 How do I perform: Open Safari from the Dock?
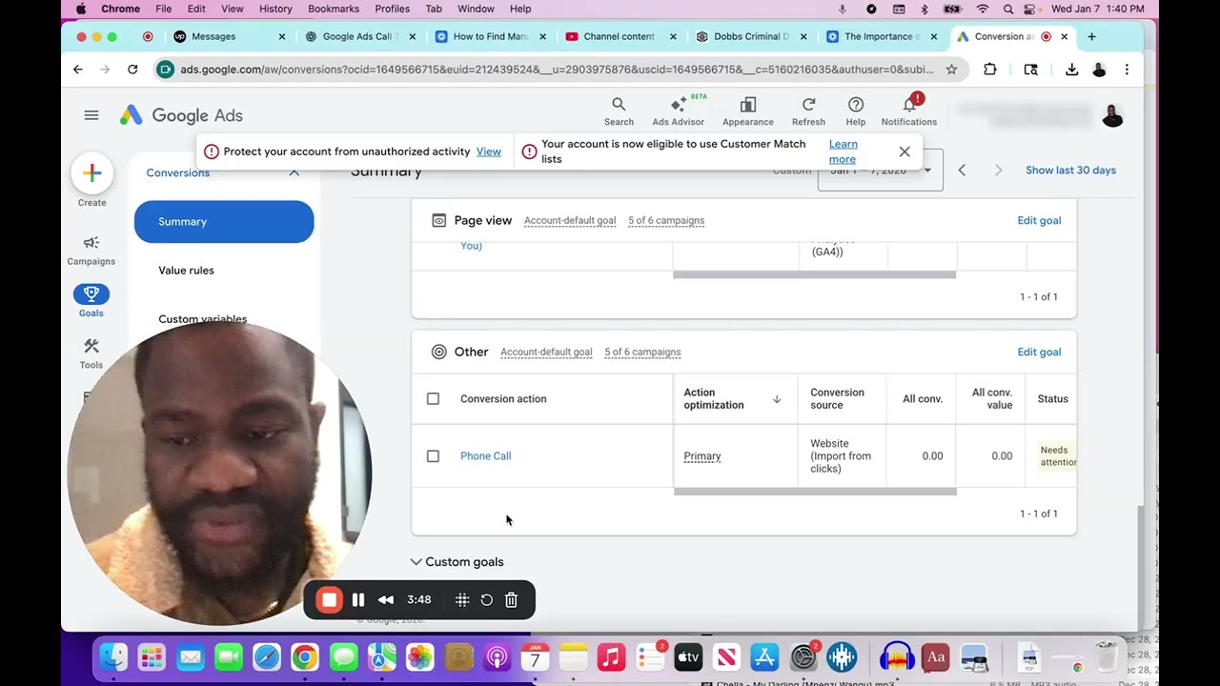(x=267, y=657)
